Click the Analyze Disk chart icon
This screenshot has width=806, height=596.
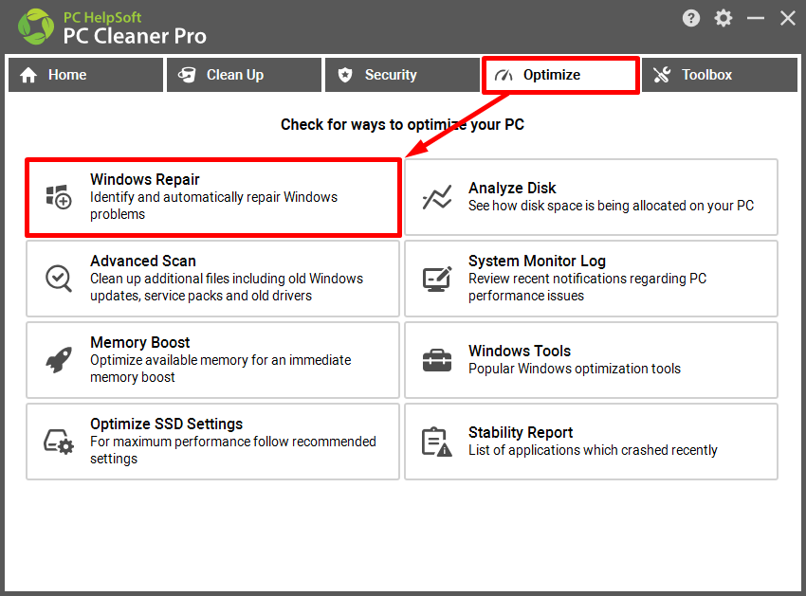click(x=437, y=197)
